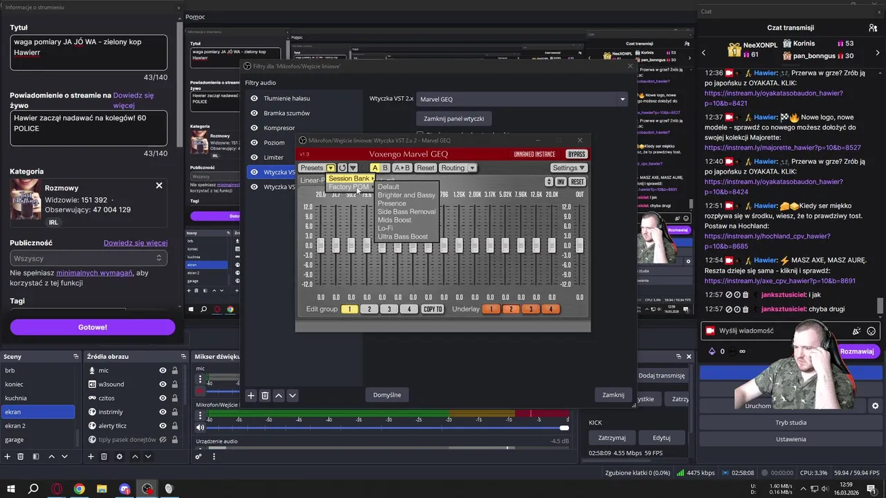Open the Settings dropdown in Marvel GEQ

[569, 168]
